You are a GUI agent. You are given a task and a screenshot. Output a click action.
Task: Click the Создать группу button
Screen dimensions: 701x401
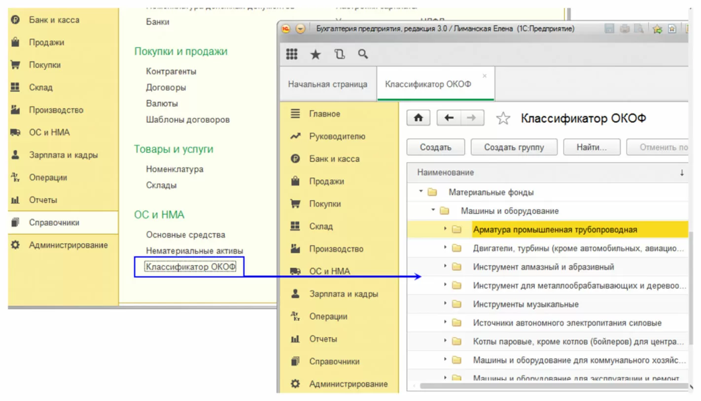(x=514, y=147)
